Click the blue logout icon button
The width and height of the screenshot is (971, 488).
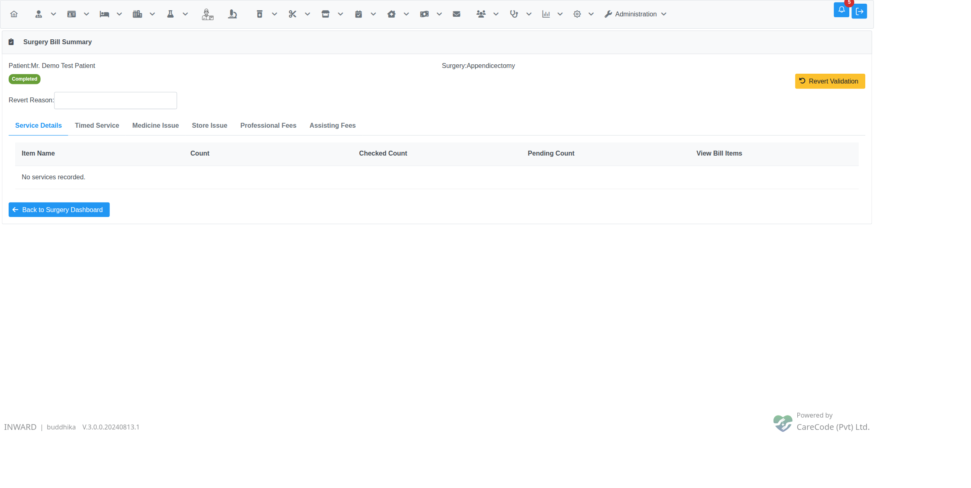pos(860,11)
